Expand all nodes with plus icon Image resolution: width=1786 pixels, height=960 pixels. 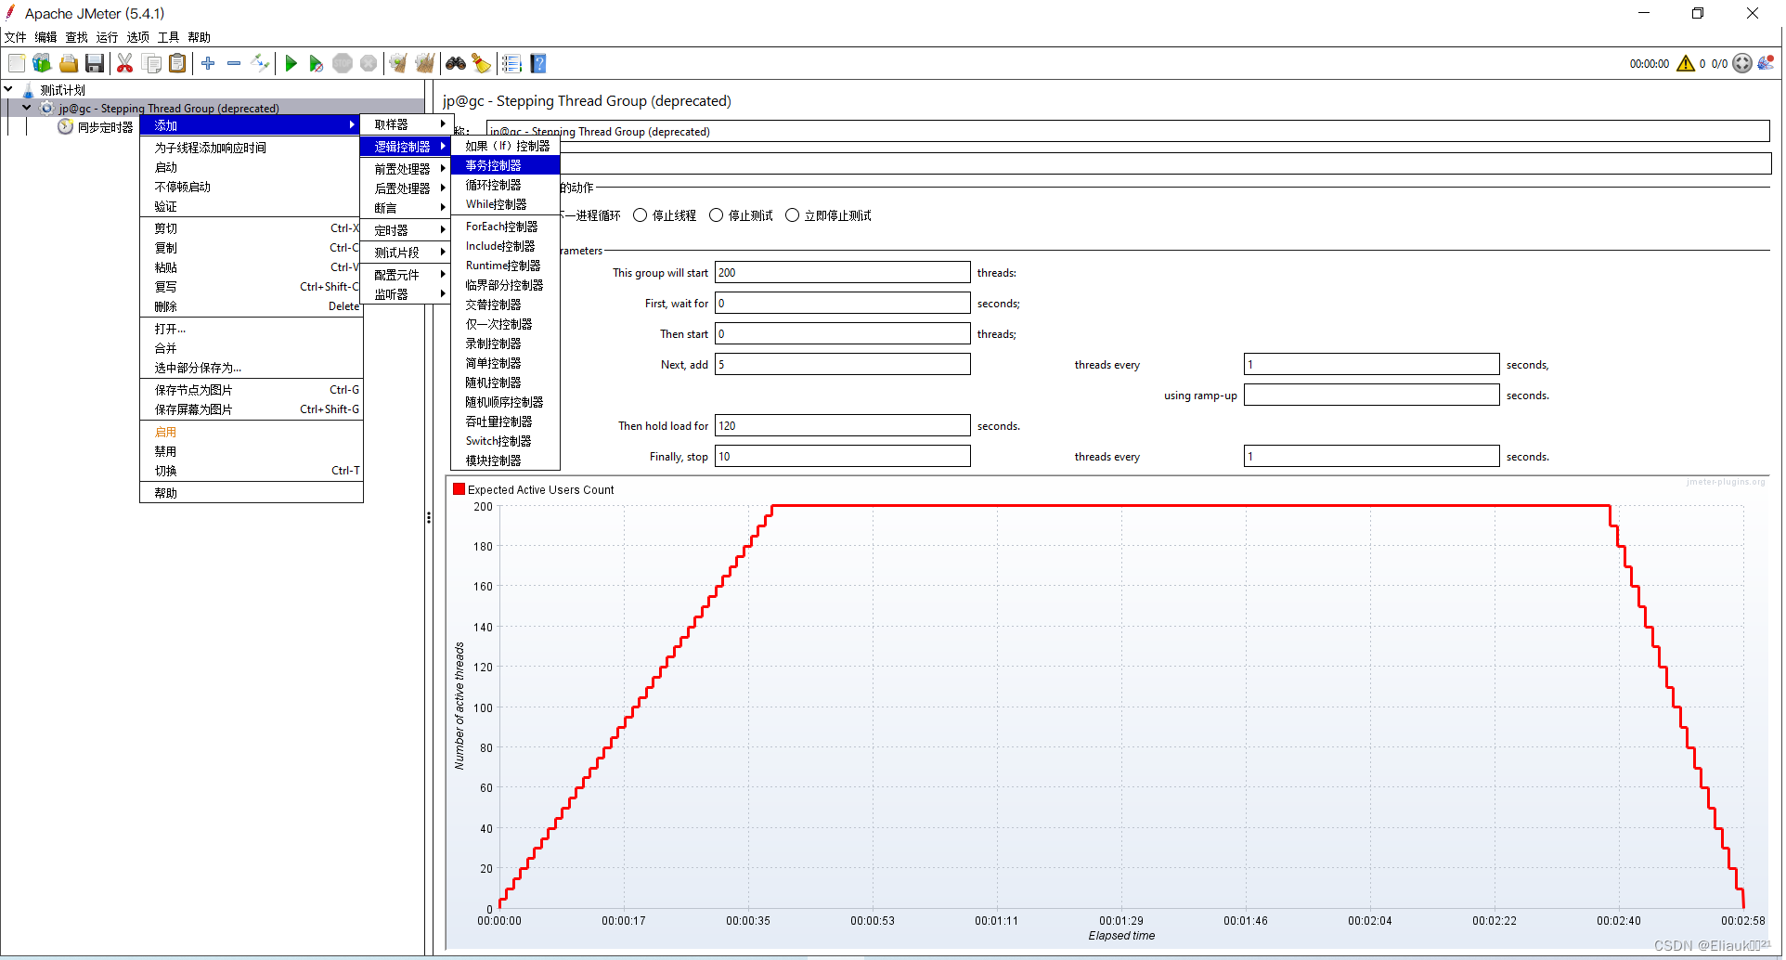click(208, 63)
